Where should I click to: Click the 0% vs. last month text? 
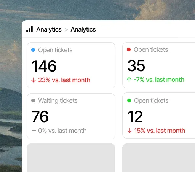(x=62, y=131)
